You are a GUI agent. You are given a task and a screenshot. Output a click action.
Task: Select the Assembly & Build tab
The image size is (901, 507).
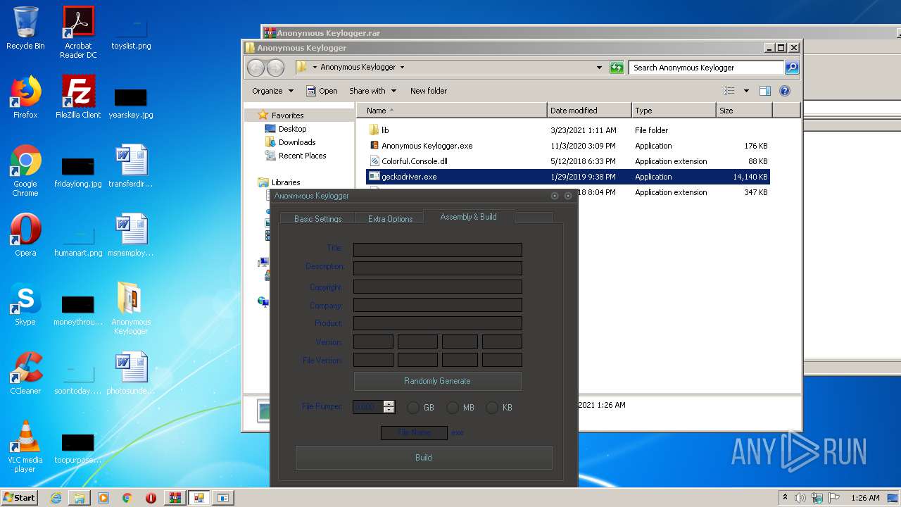469,216
